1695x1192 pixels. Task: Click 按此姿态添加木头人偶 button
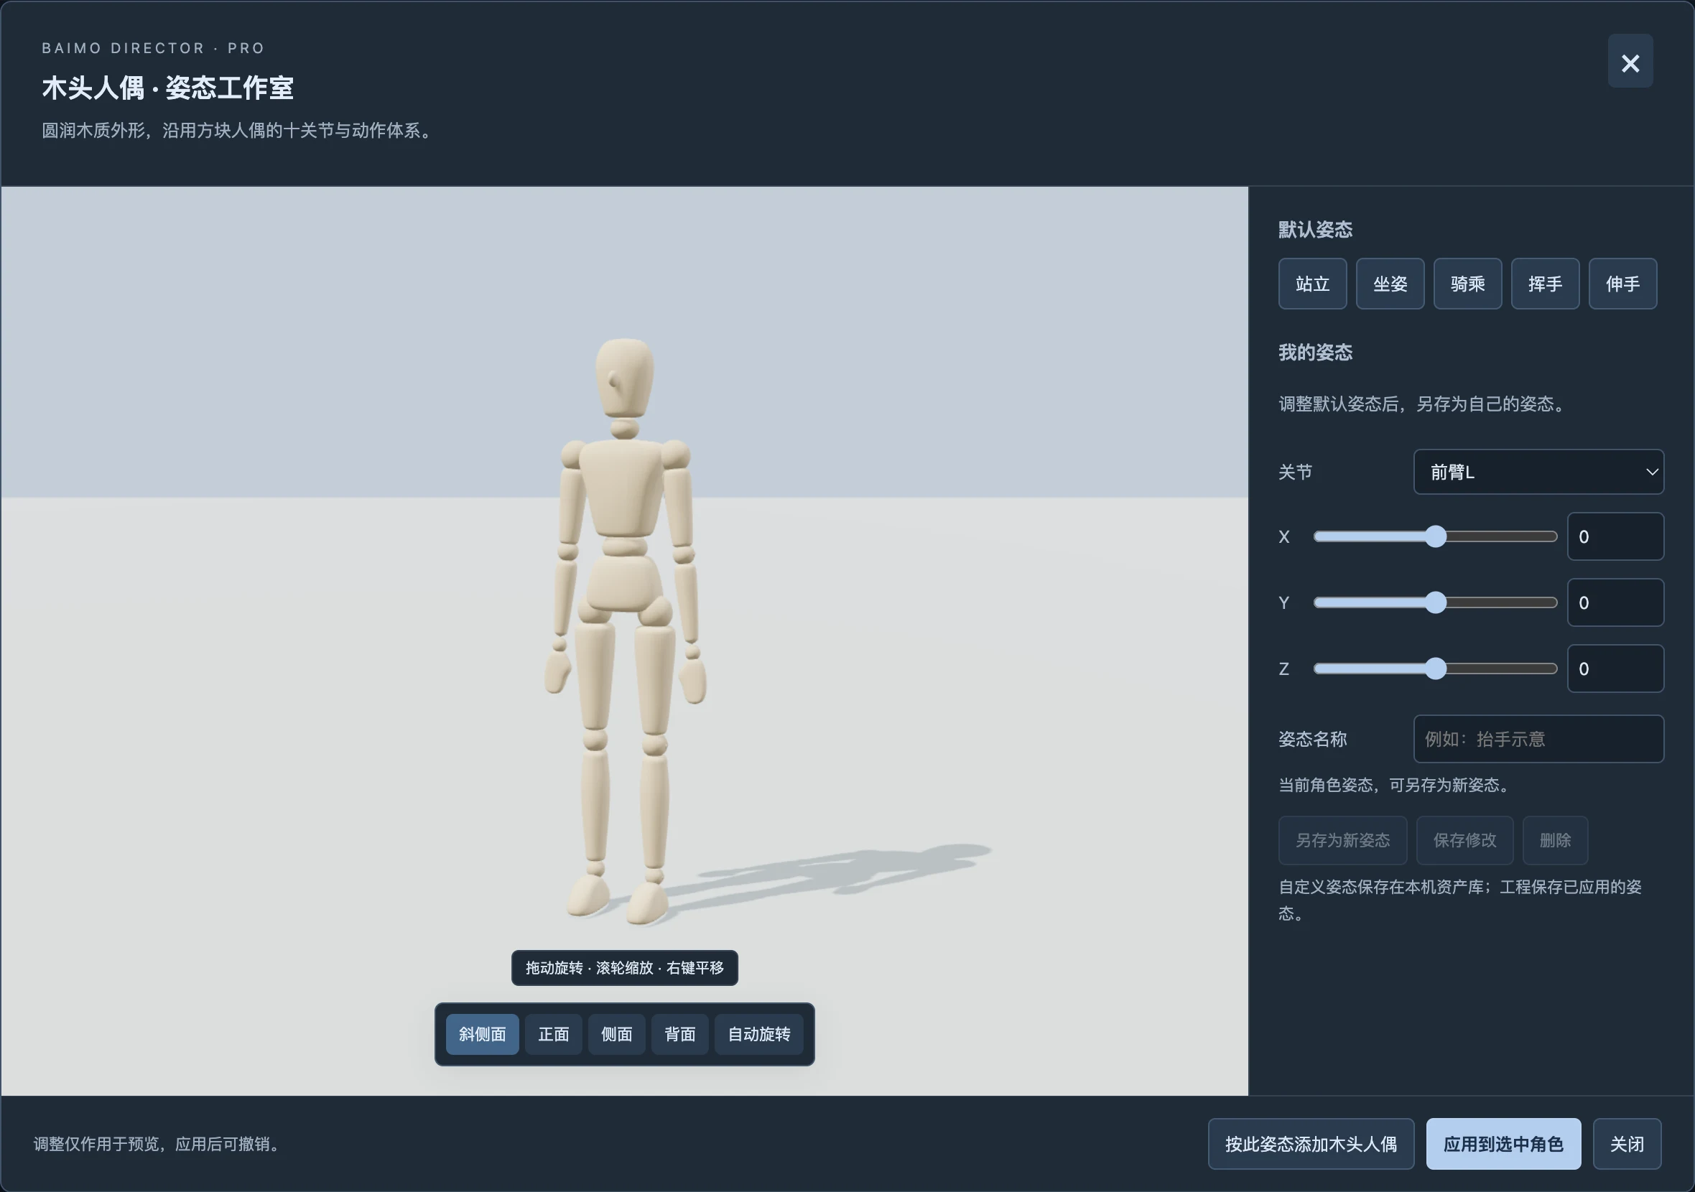tap(1310, 1144)
